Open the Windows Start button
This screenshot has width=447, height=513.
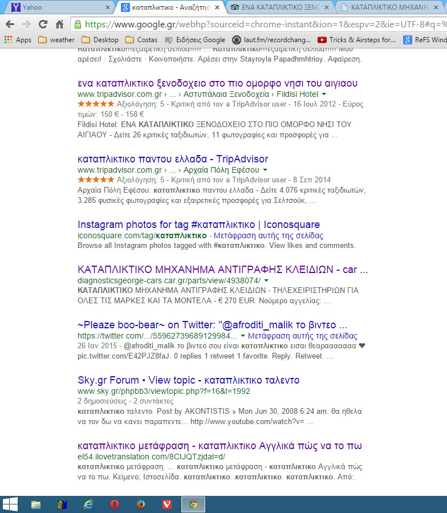[x=10, y=504]
